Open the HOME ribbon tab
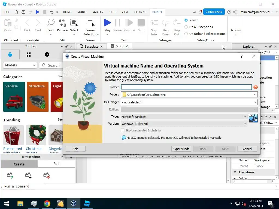This screenshot has width=279, height=209. point(67,12)
